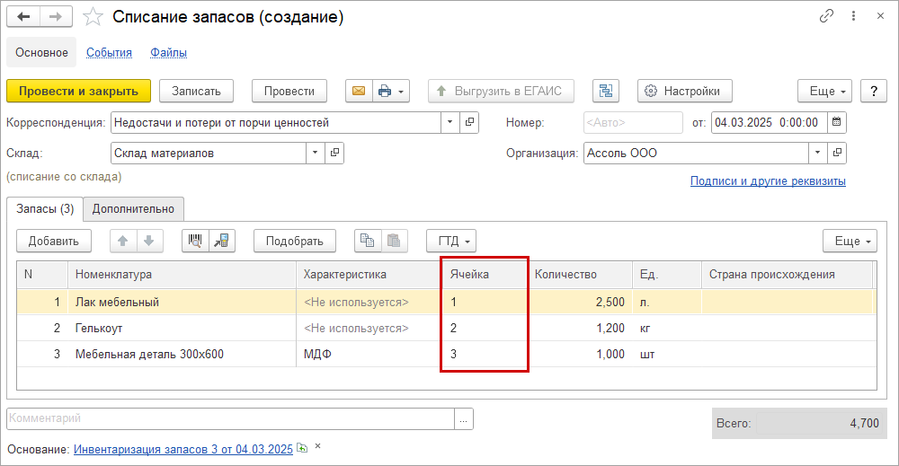
Task: Add document to favorites with star icon
Action: click(93, 17)
